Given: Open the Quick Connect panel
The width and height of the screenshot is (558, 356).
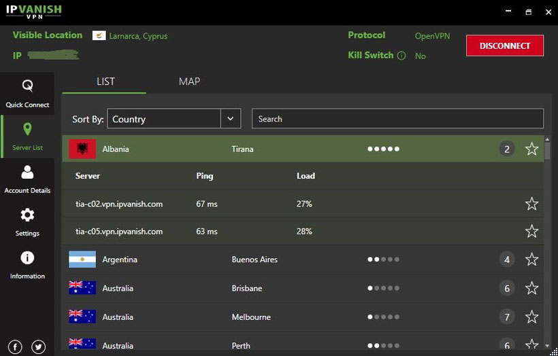Looking at the screenshot, I should pyautogui.click(x=27, y=94).
